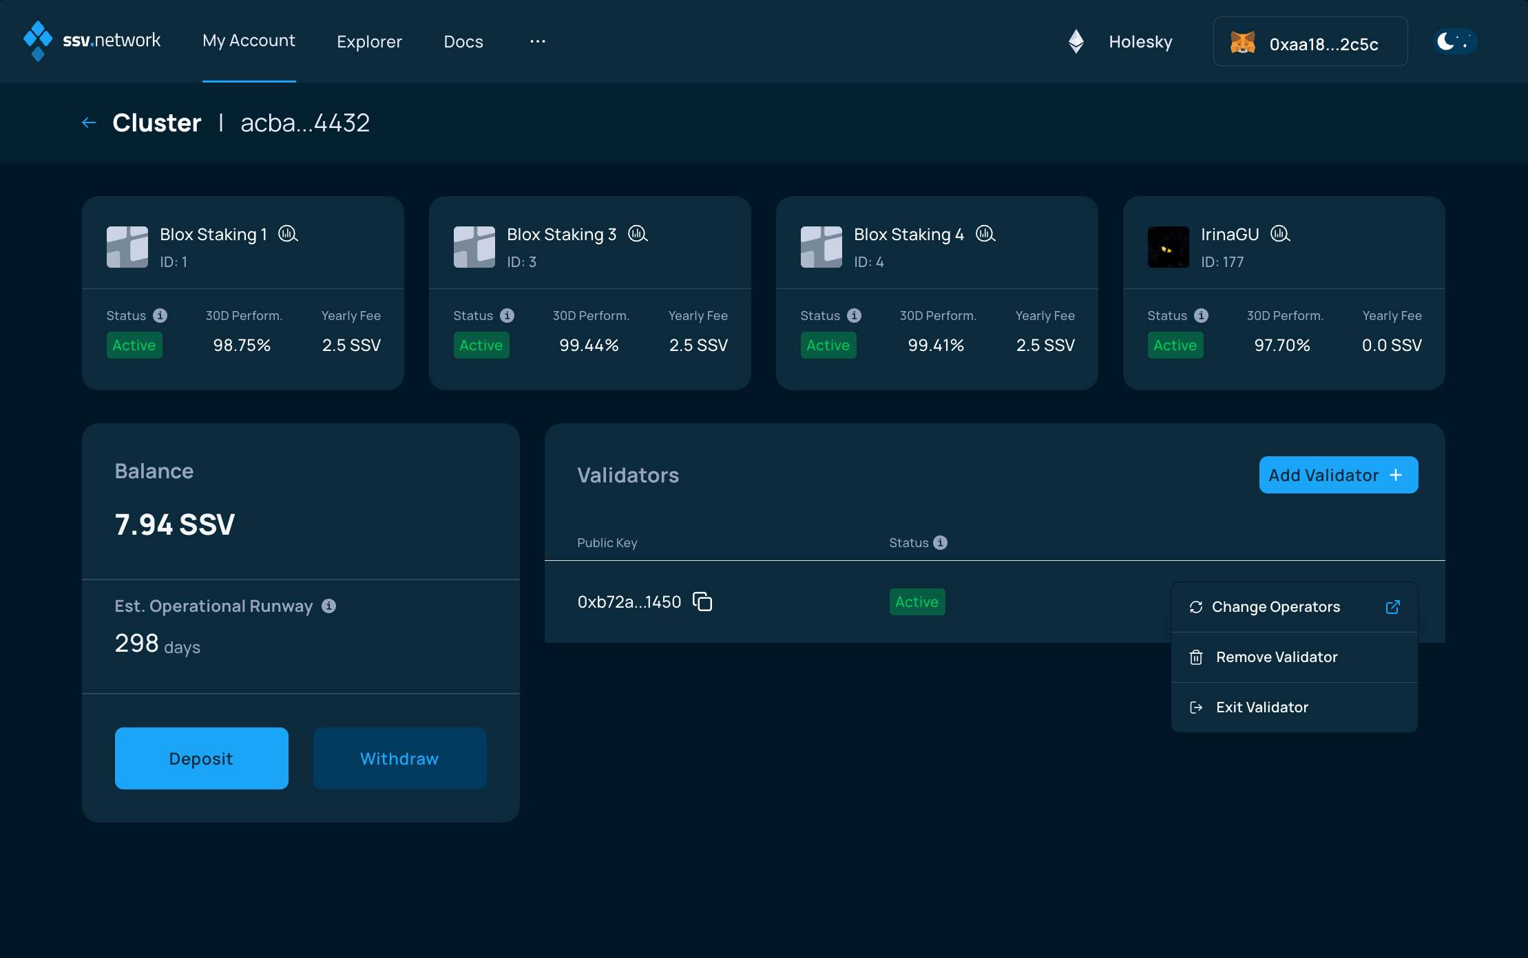Select Change Operators menu entry
The image size is (1528, 958).
click(1295, 607)
